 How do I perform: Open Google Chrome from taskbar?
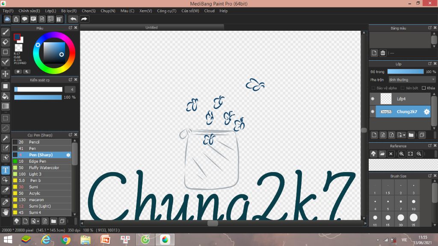[66, 240]
